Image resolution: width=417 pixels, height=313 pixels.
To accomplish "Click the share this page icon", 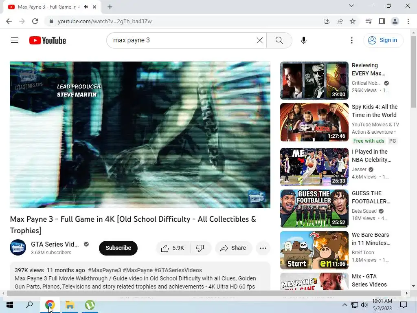I will [340, 21].
